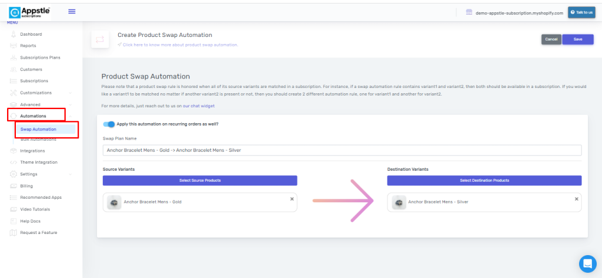
Task: Select Swap Automation submenu item
Action: point(45,129)
